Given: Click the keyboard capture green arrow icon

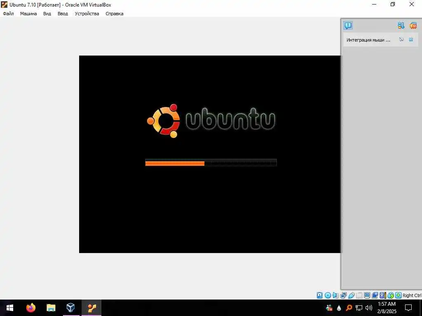Looking at the screenshot, I should (x=399, y=295).
